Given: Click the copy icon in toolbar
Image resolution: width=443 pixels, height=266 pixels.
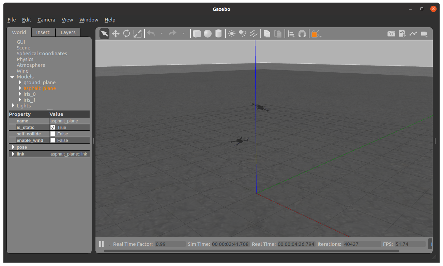Looking at the screenshot, I should pos(267,33).
